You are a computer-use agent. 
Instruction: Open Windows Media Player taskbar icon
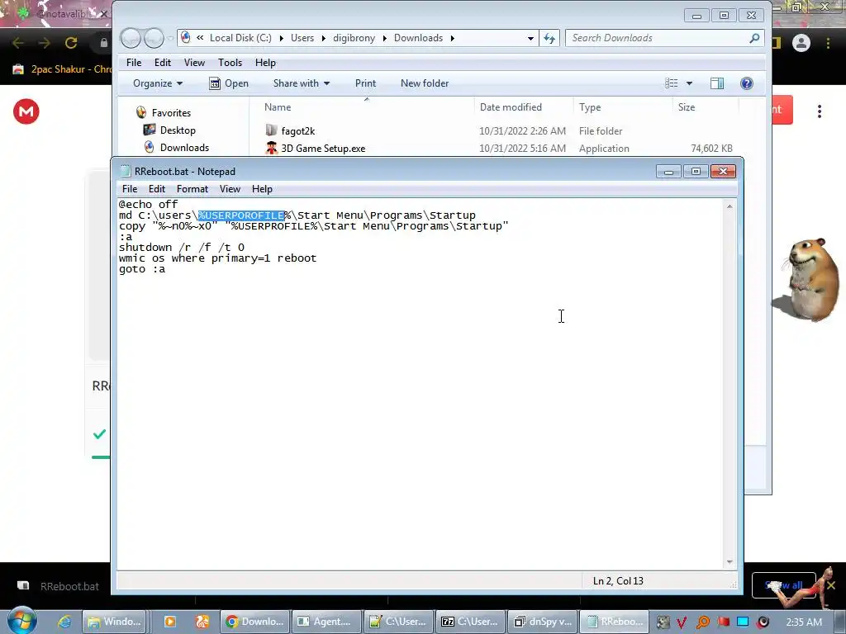169,622
